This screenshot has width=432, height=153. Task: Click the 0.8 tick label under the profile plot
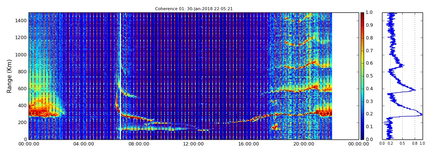(415, 143)
